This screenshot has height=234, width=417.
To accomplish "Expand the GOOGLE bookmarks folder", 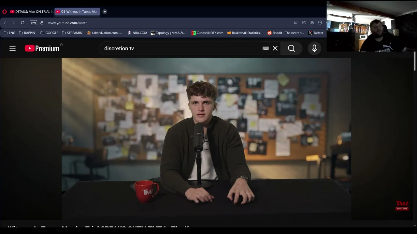I will (x=49, y=33).
